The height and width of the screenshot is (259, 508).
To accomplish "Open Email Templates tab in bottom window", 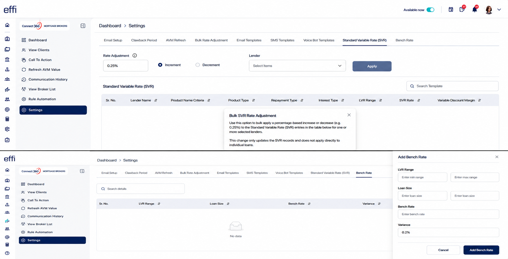I will pyautogui.click(x=228, y=173).
